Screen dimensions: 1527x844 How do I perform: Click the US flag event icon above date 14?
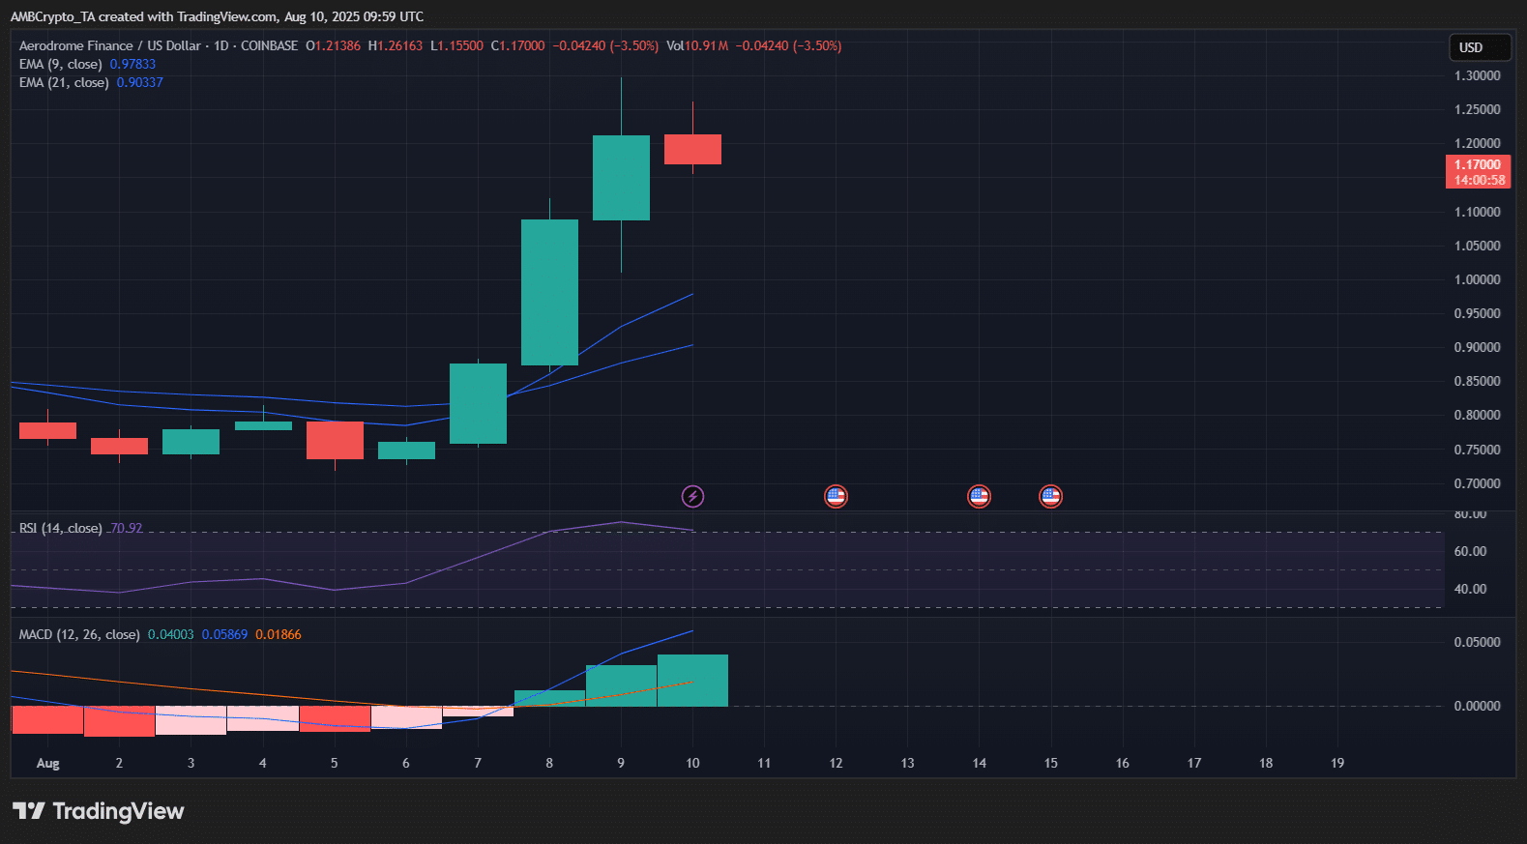click(x=979, y=497)
